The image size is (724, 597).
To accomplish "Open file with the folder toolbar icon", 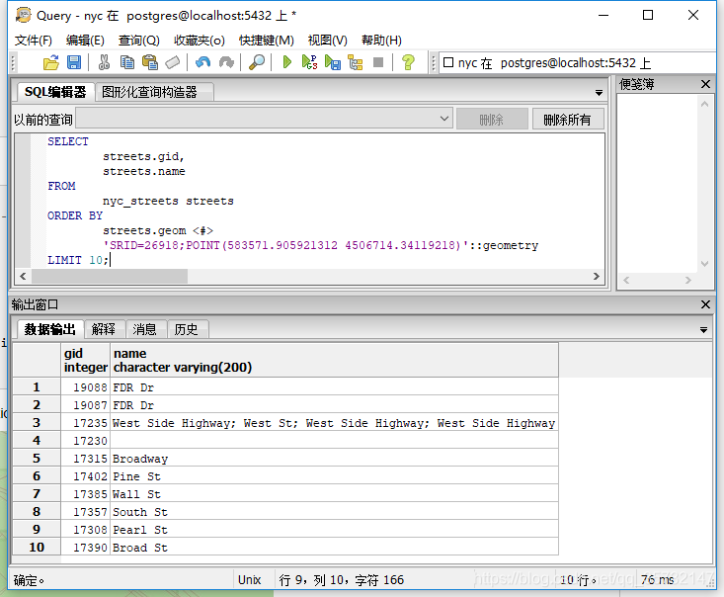I will pos(51,62).
